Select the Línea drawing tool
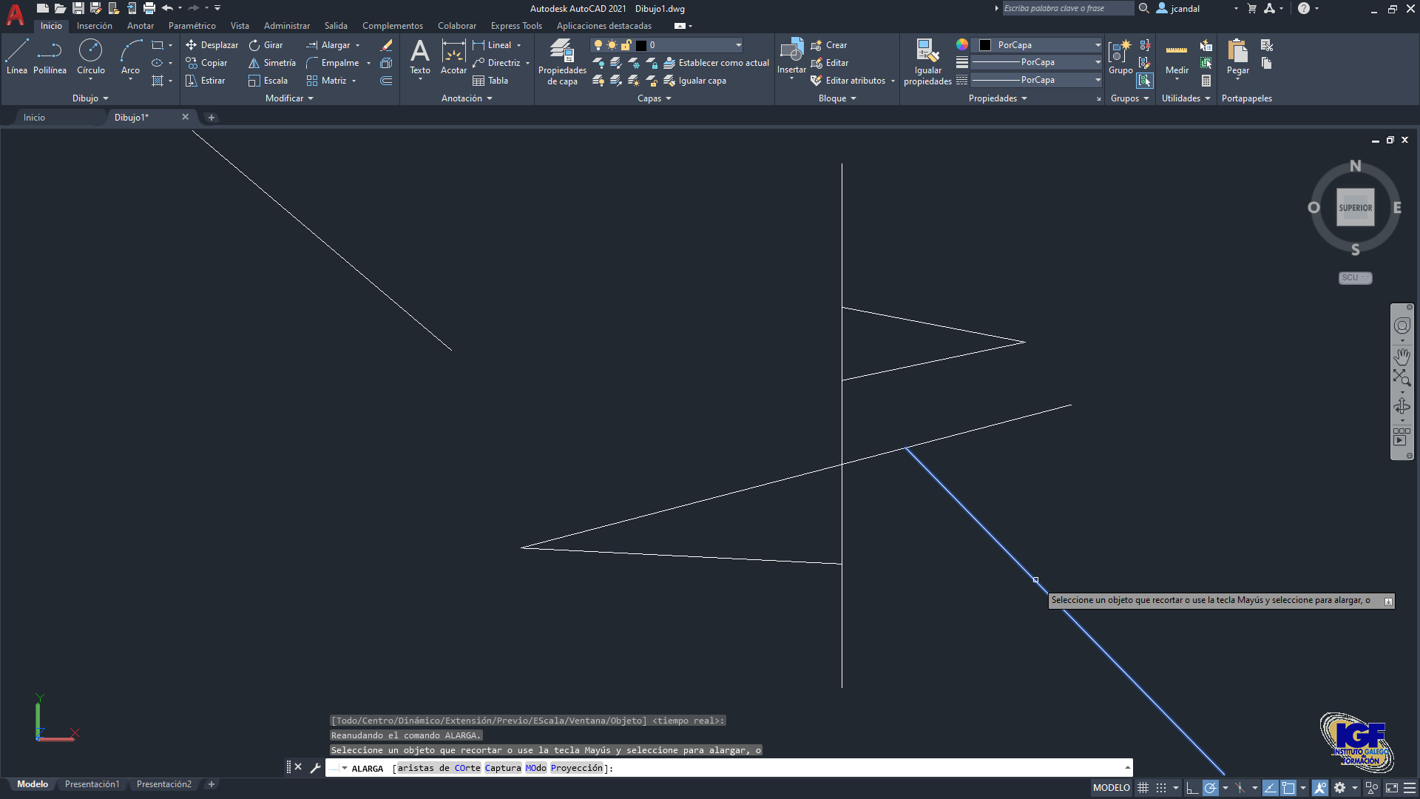The width and height of the screenshot is (1420, 799). [x=17, y=57]
